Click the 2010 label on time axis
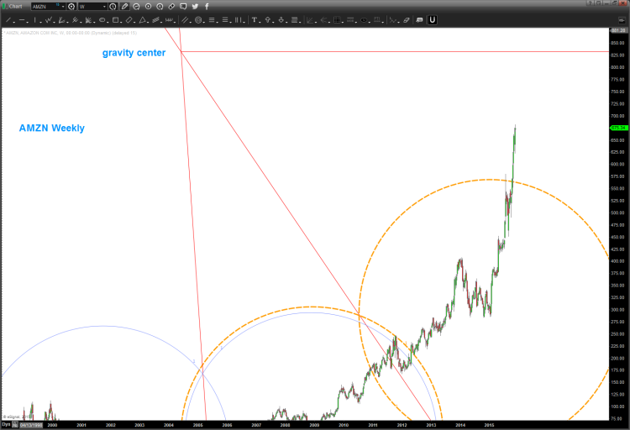This screenshot has width=630, height=430. coord(344,425)
